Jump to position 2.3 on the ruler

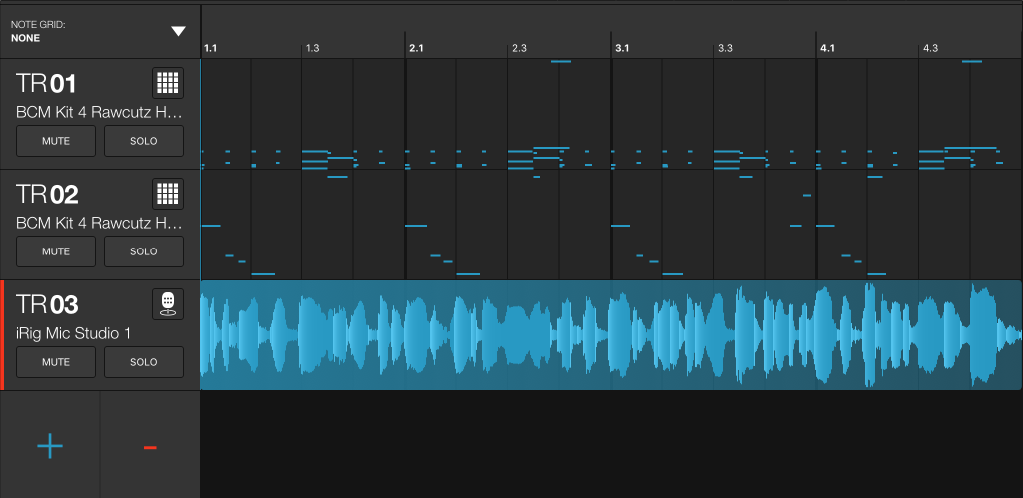[x=519, y=48]
